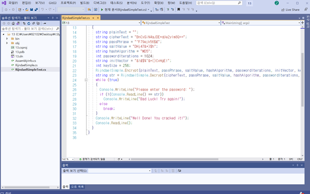Open the output source selection dropdown

tap(119, 171)
